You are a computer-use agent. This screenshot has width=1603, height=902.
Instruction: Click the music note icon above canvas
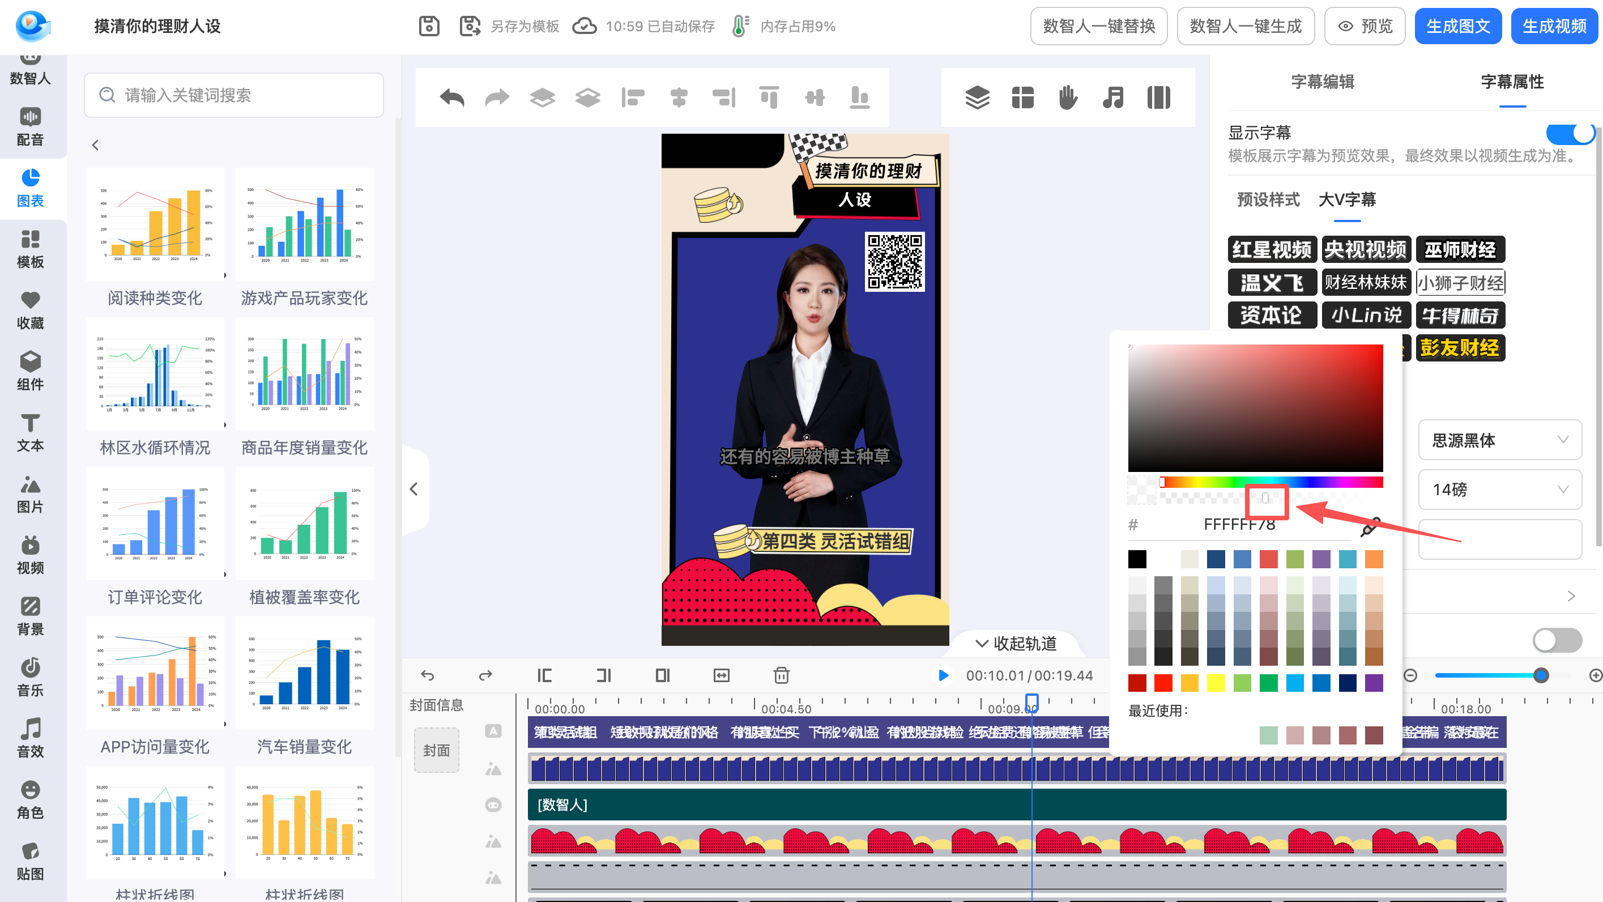pyautogui.click(x=1112, y=97)
